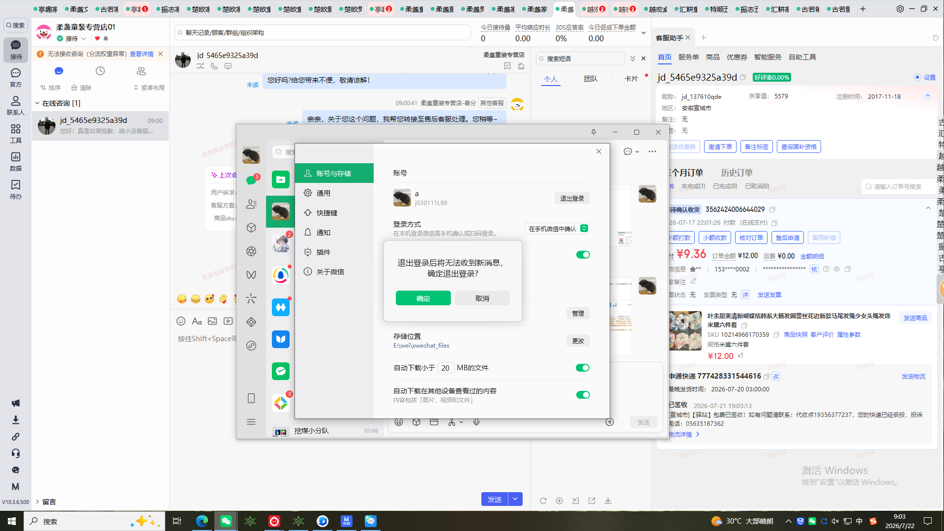Open 官方 section in left sidebar
Viewport: 944px width, 531px height.
pos(16,78)
